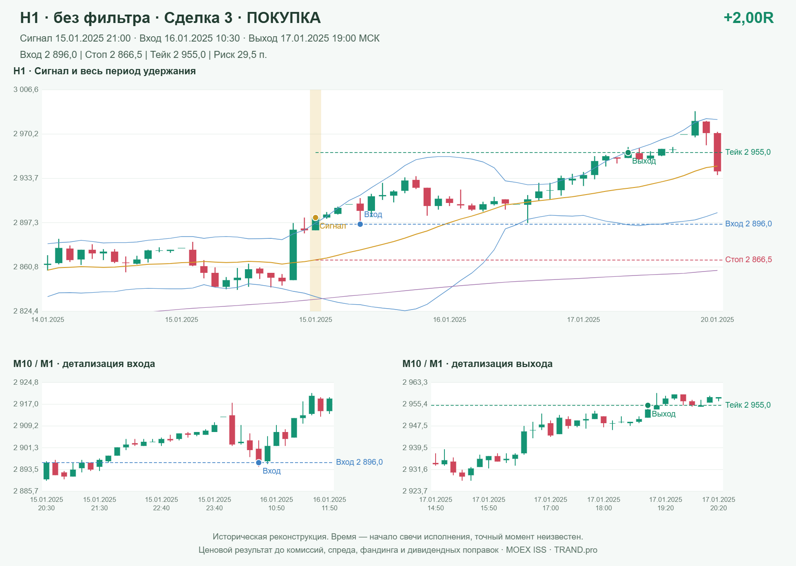The image size is (796, 566).
Task: Click the '17.01.2025 19:20' time label in exit chart
Action: pos(666,504)
